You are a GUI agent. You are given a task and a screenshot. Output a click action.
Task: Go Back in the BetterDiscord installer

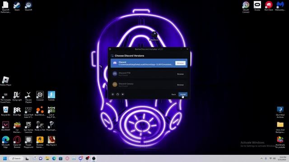click(173, 94)
